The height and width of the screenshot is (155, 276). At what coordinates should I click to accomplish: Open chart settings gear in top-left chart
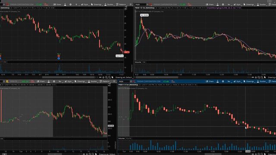70,4
